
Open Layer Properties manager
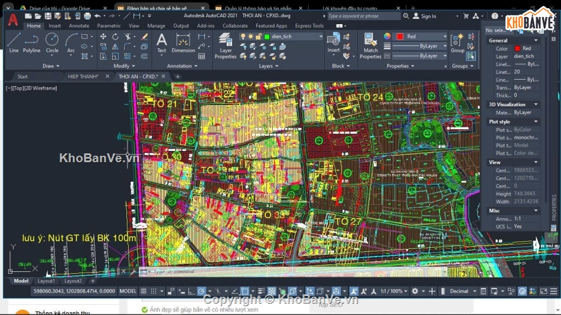coord(226,45)
